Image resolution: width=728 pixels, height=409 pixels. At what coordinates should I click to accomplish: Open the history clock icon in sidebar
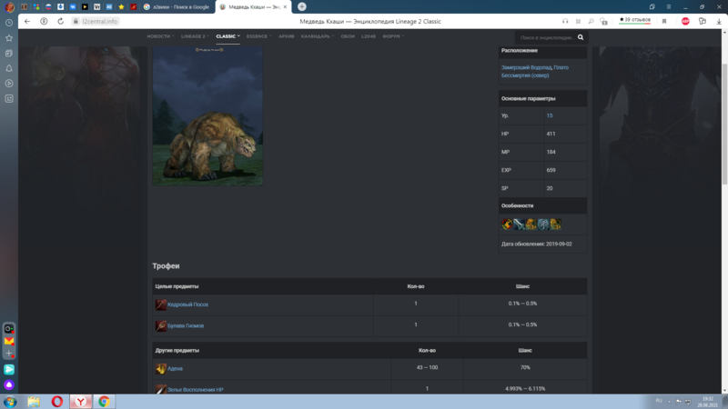9,23
